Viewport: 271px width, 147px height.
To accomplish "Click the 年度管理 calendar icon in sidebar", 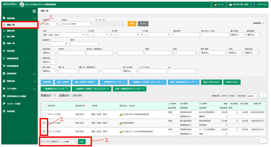I will (x=4, y=111).
